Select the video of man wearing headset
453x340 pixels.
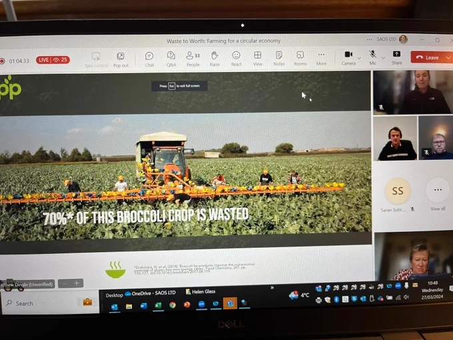[x=396, y=138]
